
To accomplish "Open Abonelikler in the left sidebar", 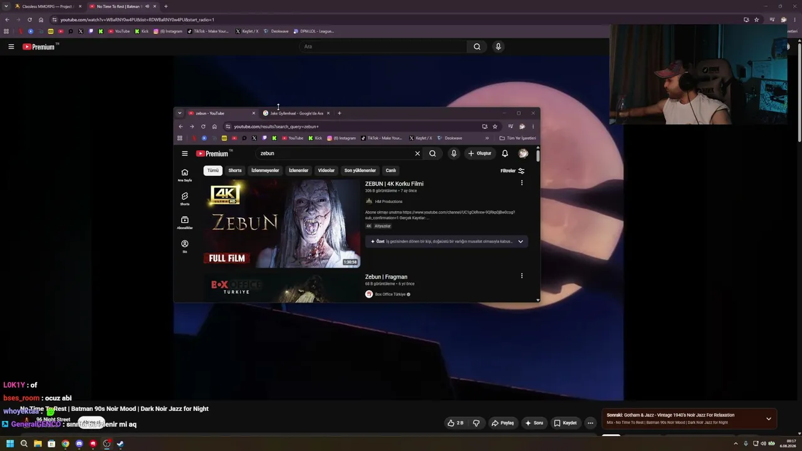I will tap(185, 222).
